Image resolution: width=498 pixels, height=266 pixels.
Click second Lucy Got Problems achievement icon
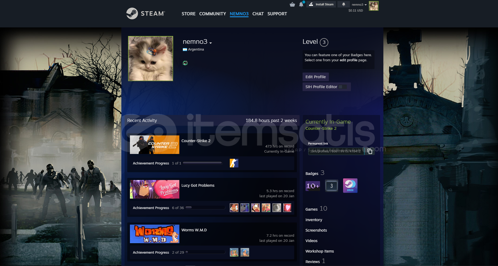[x=245, y=208]
